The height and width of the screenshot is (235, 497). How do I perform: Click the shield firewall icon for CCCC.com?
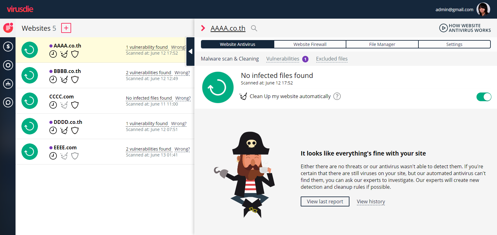point(75,105)
